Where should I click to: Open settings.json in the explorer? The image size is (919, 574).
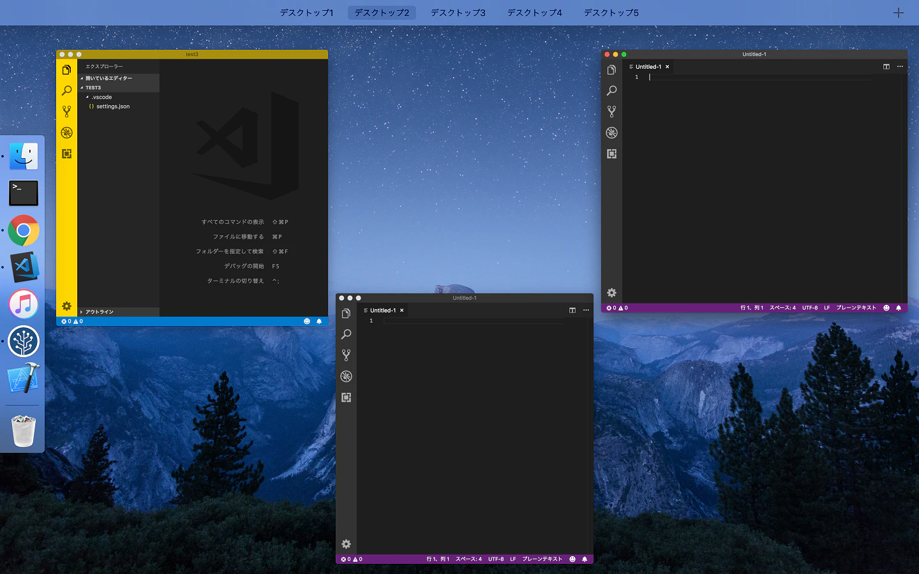113,107
